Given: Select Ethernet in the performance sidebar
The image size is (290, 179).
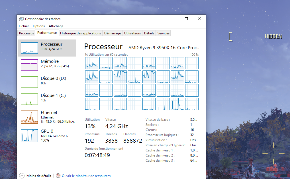Looking at the screenshot, I should coord(47,117).
